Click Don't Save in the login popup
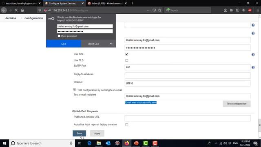The image size is (261, 147). (x=94, y=44)
